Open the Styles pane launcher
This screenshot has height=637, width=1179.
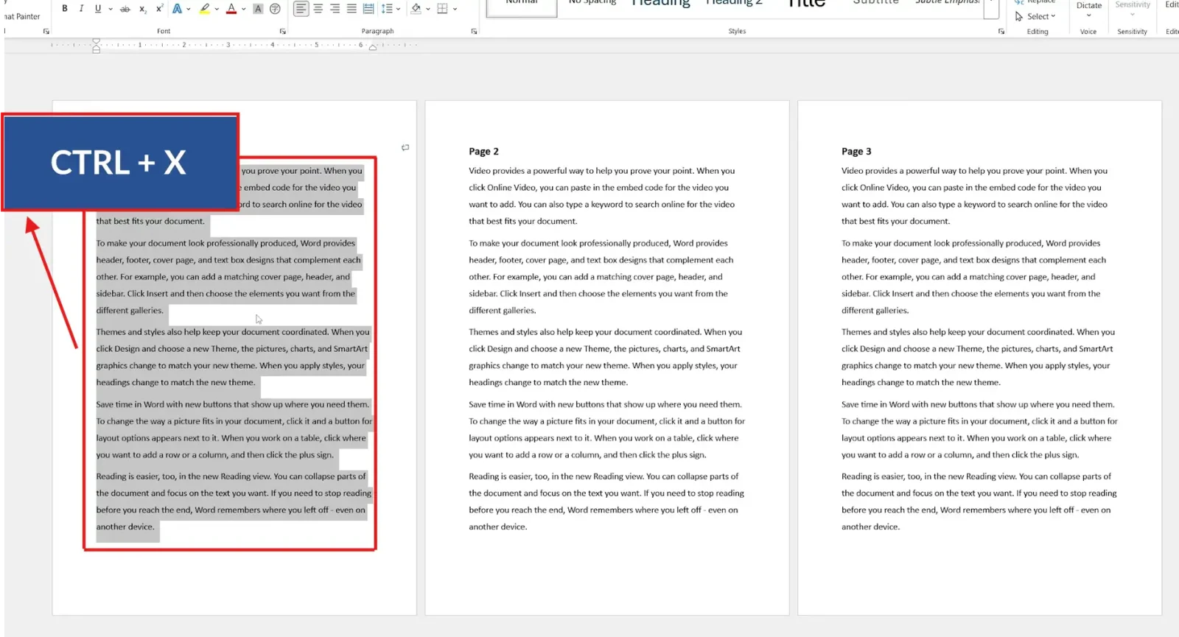1001,32
